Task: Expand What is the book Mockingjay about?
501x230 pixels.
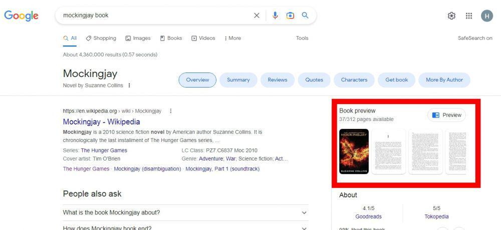Action: [x=186, y=213]
